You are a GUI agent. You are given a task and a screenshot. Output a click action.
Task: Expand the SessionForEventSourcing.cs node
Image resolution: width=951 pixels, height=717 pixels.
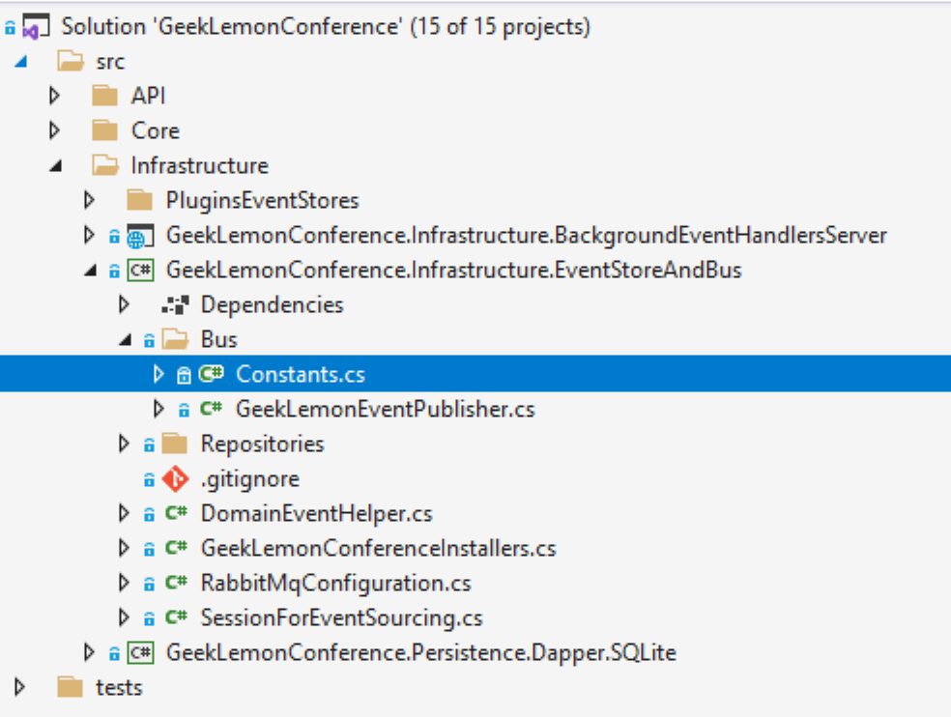124,617
